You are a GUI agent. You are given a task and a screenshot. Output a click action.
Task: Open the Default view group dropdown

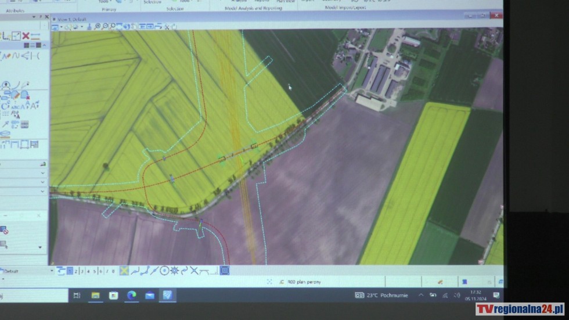52,271
